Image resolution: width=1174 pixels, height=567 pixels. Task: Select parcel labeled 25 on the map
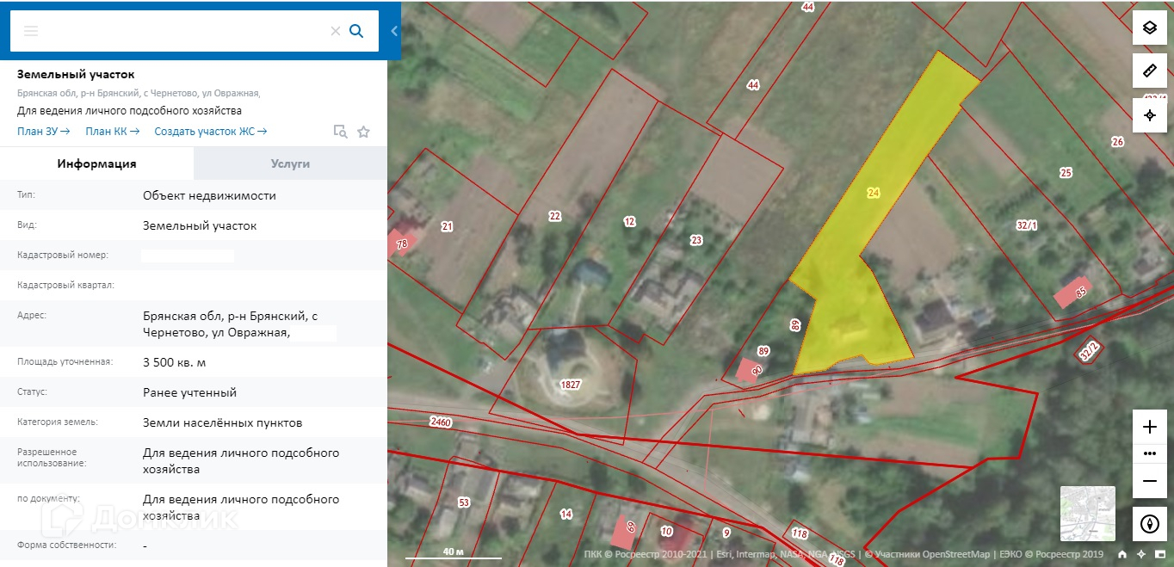[1066, 173]
